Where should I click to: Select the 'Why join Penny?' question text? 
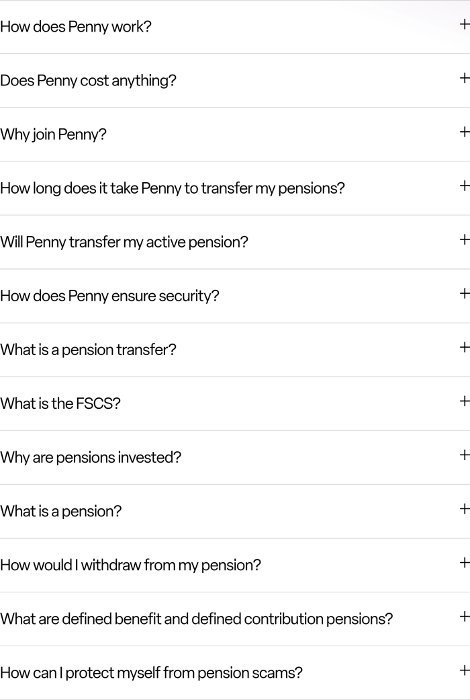click(53, 134)
